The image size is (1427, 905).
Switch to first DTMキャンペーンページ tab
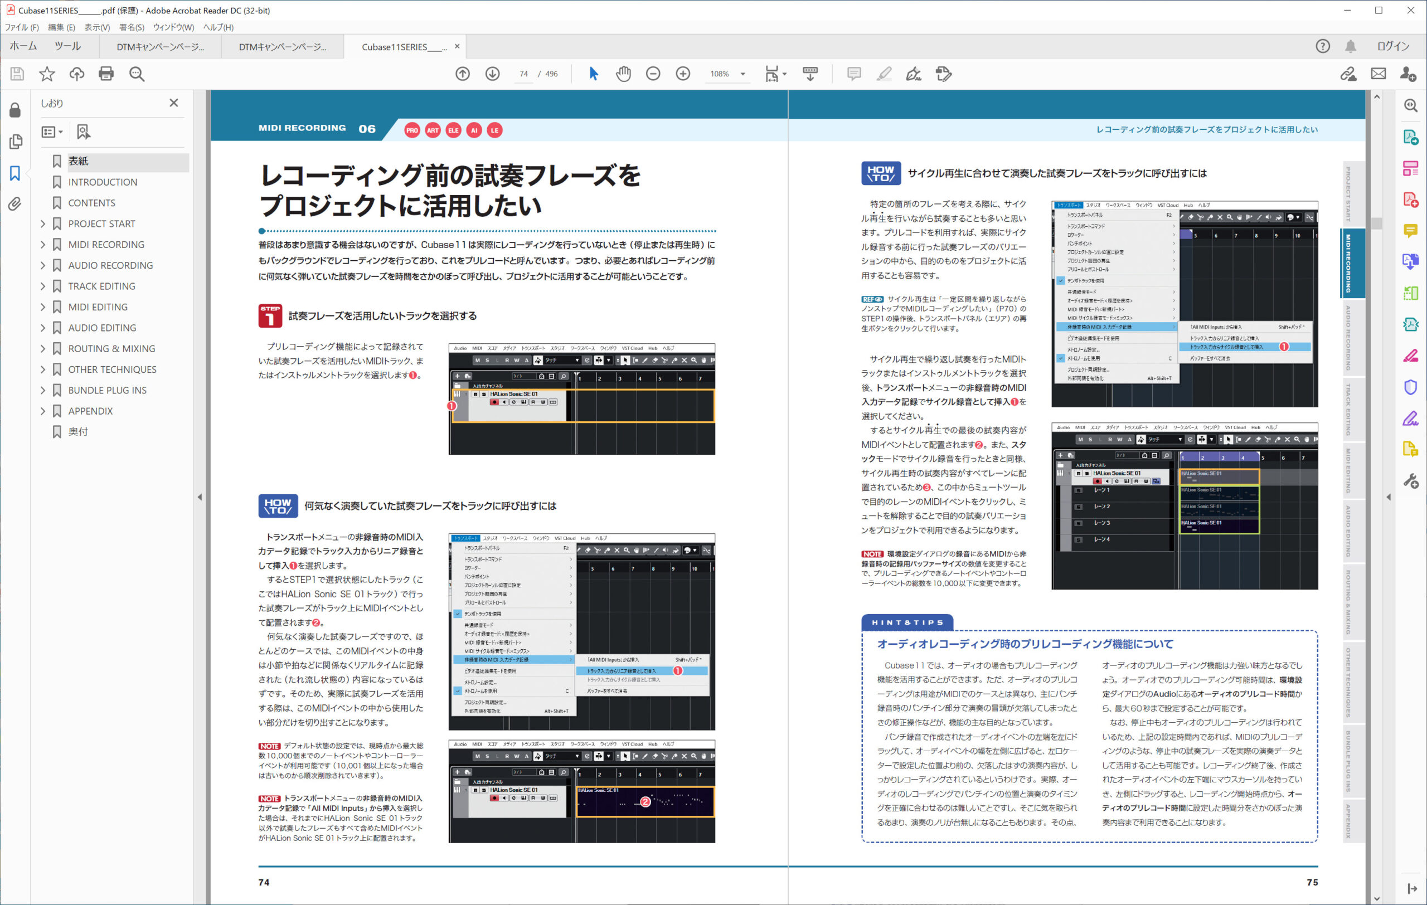click(x=160, y=47)
